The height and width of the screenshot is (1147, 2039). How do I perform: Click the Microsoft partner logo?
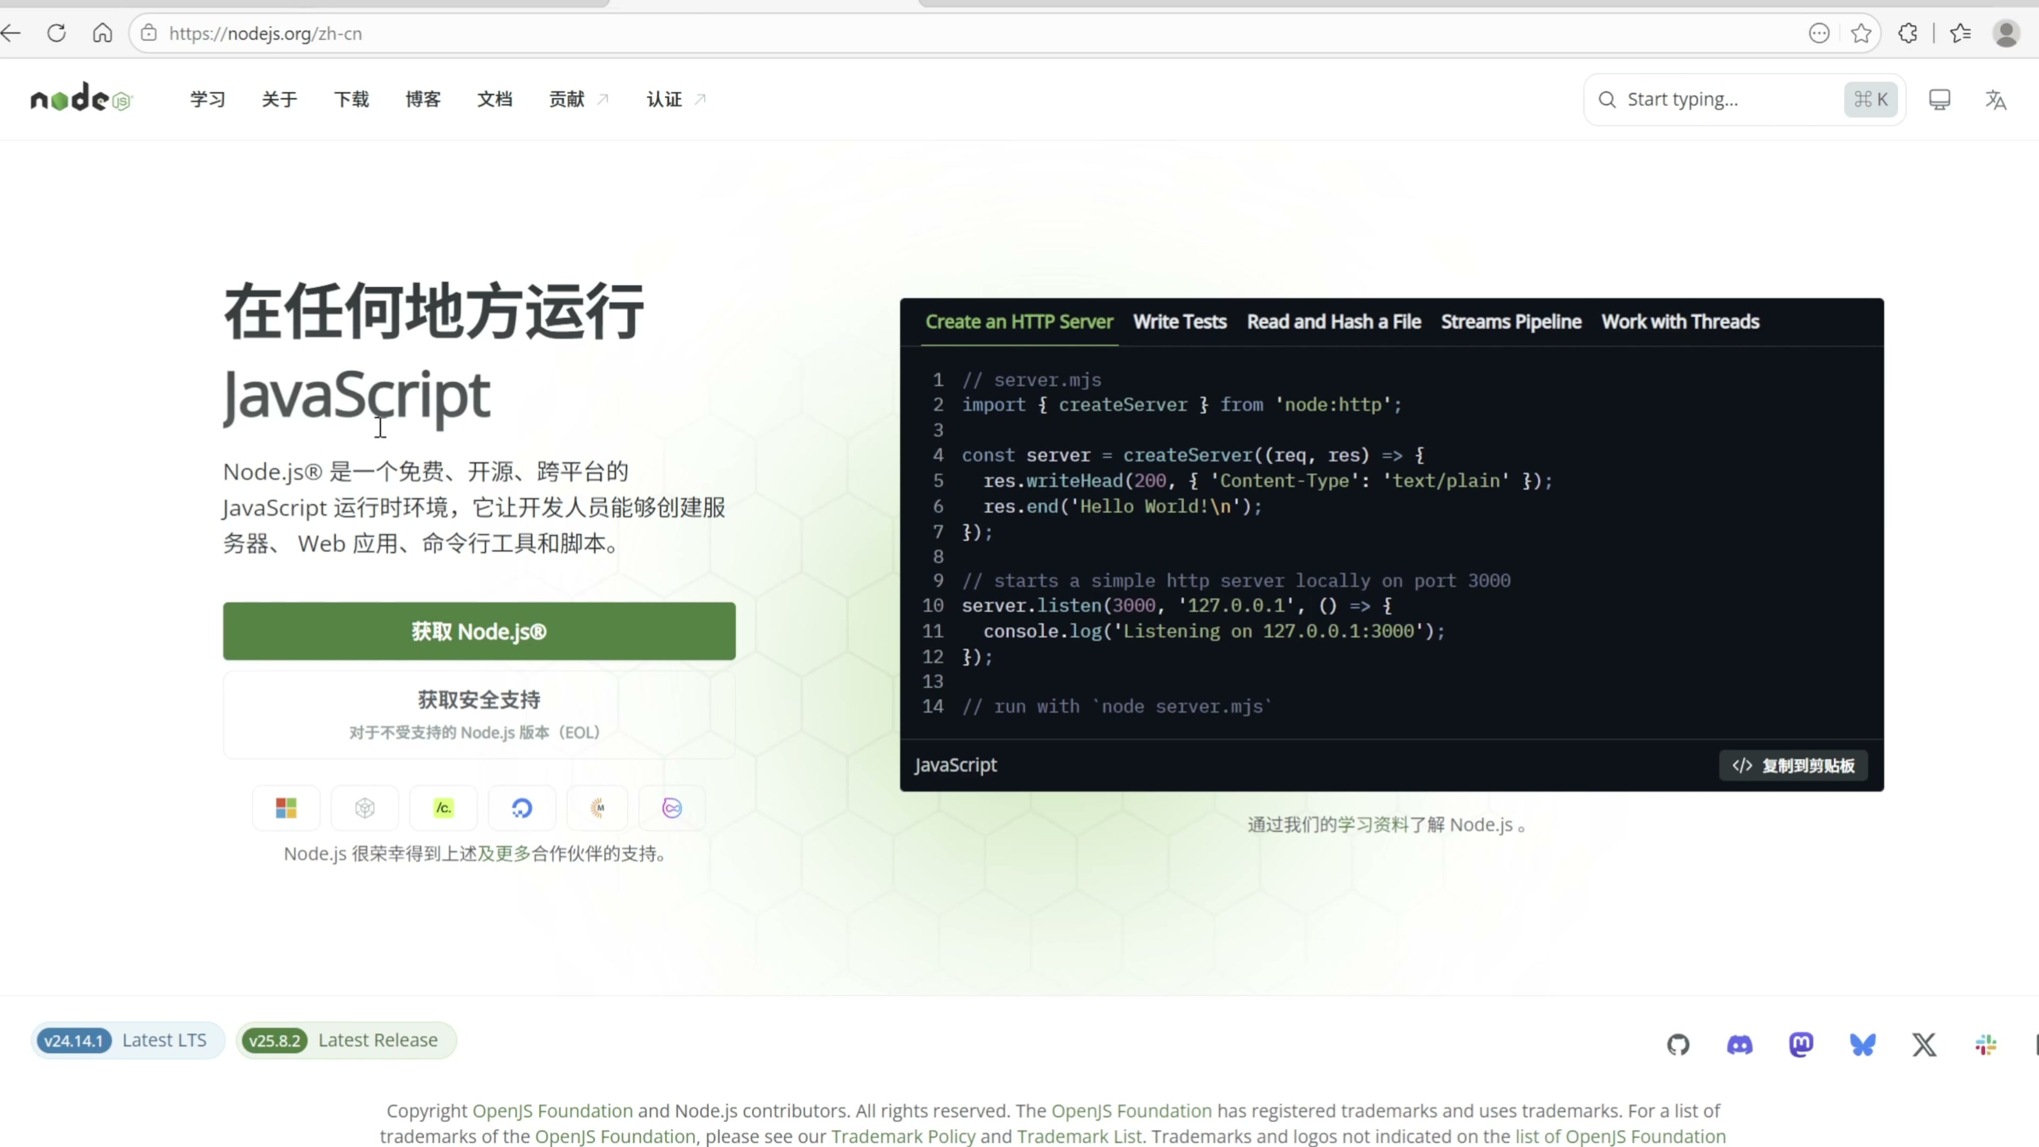tap(286, 808)
